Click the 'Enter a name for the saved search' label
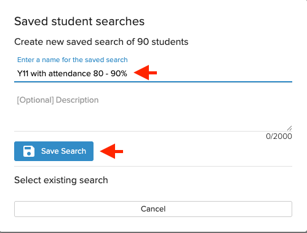Image resolution: width=307 pixels, height=233 pixels. click(x=73, y=60)
